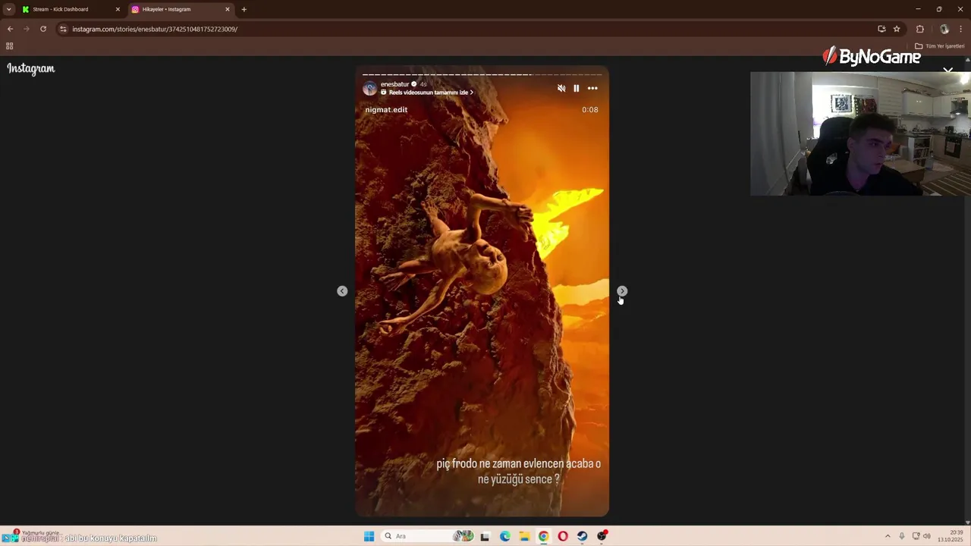
Task: Pause the playing Instagram story
Action: tap(577, 89)
